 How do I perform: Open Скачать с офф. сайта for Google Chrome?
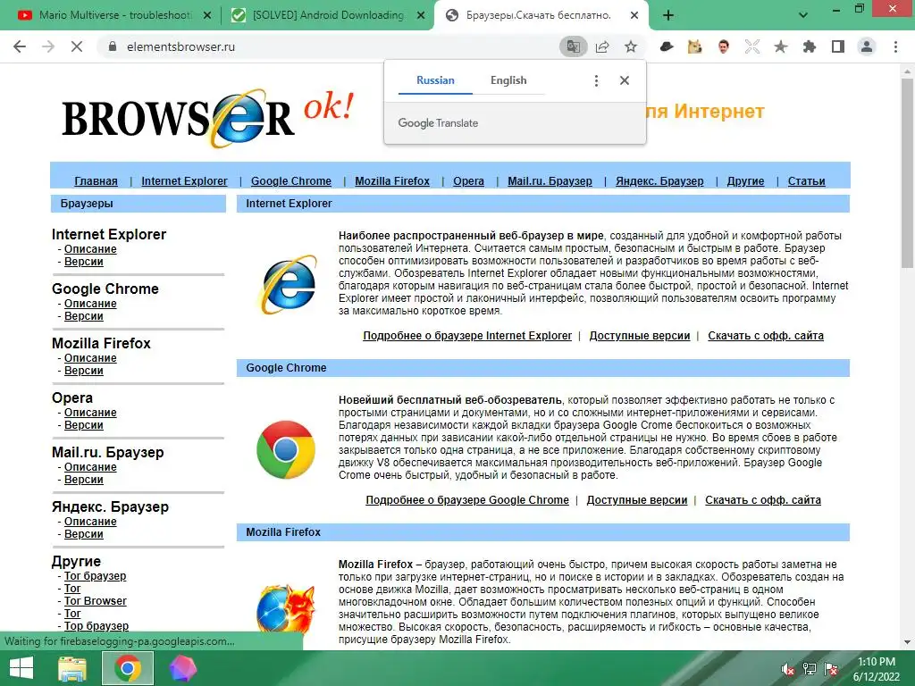[763, 500]
